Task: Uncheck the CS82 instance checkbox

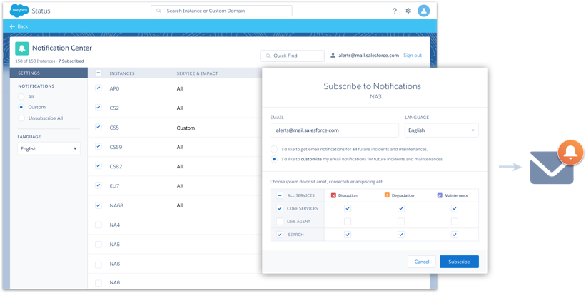Action: click(98, 165)
